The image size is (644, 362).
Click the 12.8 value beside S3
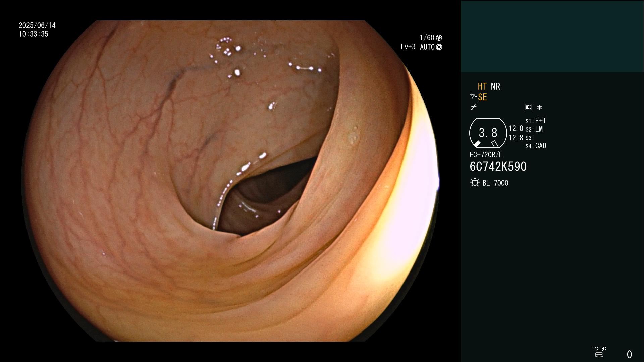click(x=516, y=138)
